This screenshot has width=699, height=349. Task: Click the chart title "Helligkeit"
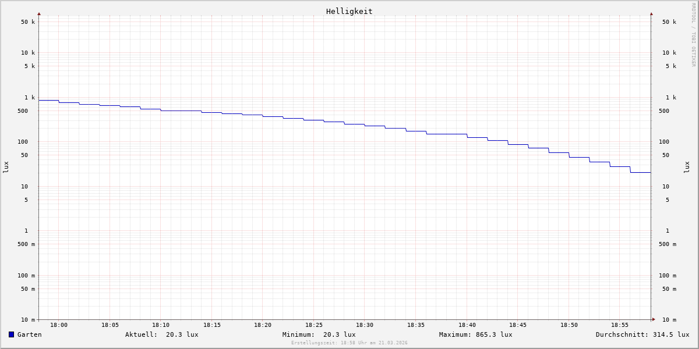click(x=349, y=11)
